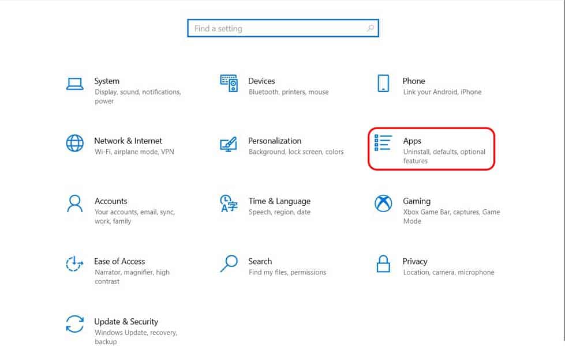Select the Search magnifying glass category icon
565x358 pixels.
(229, 263)
